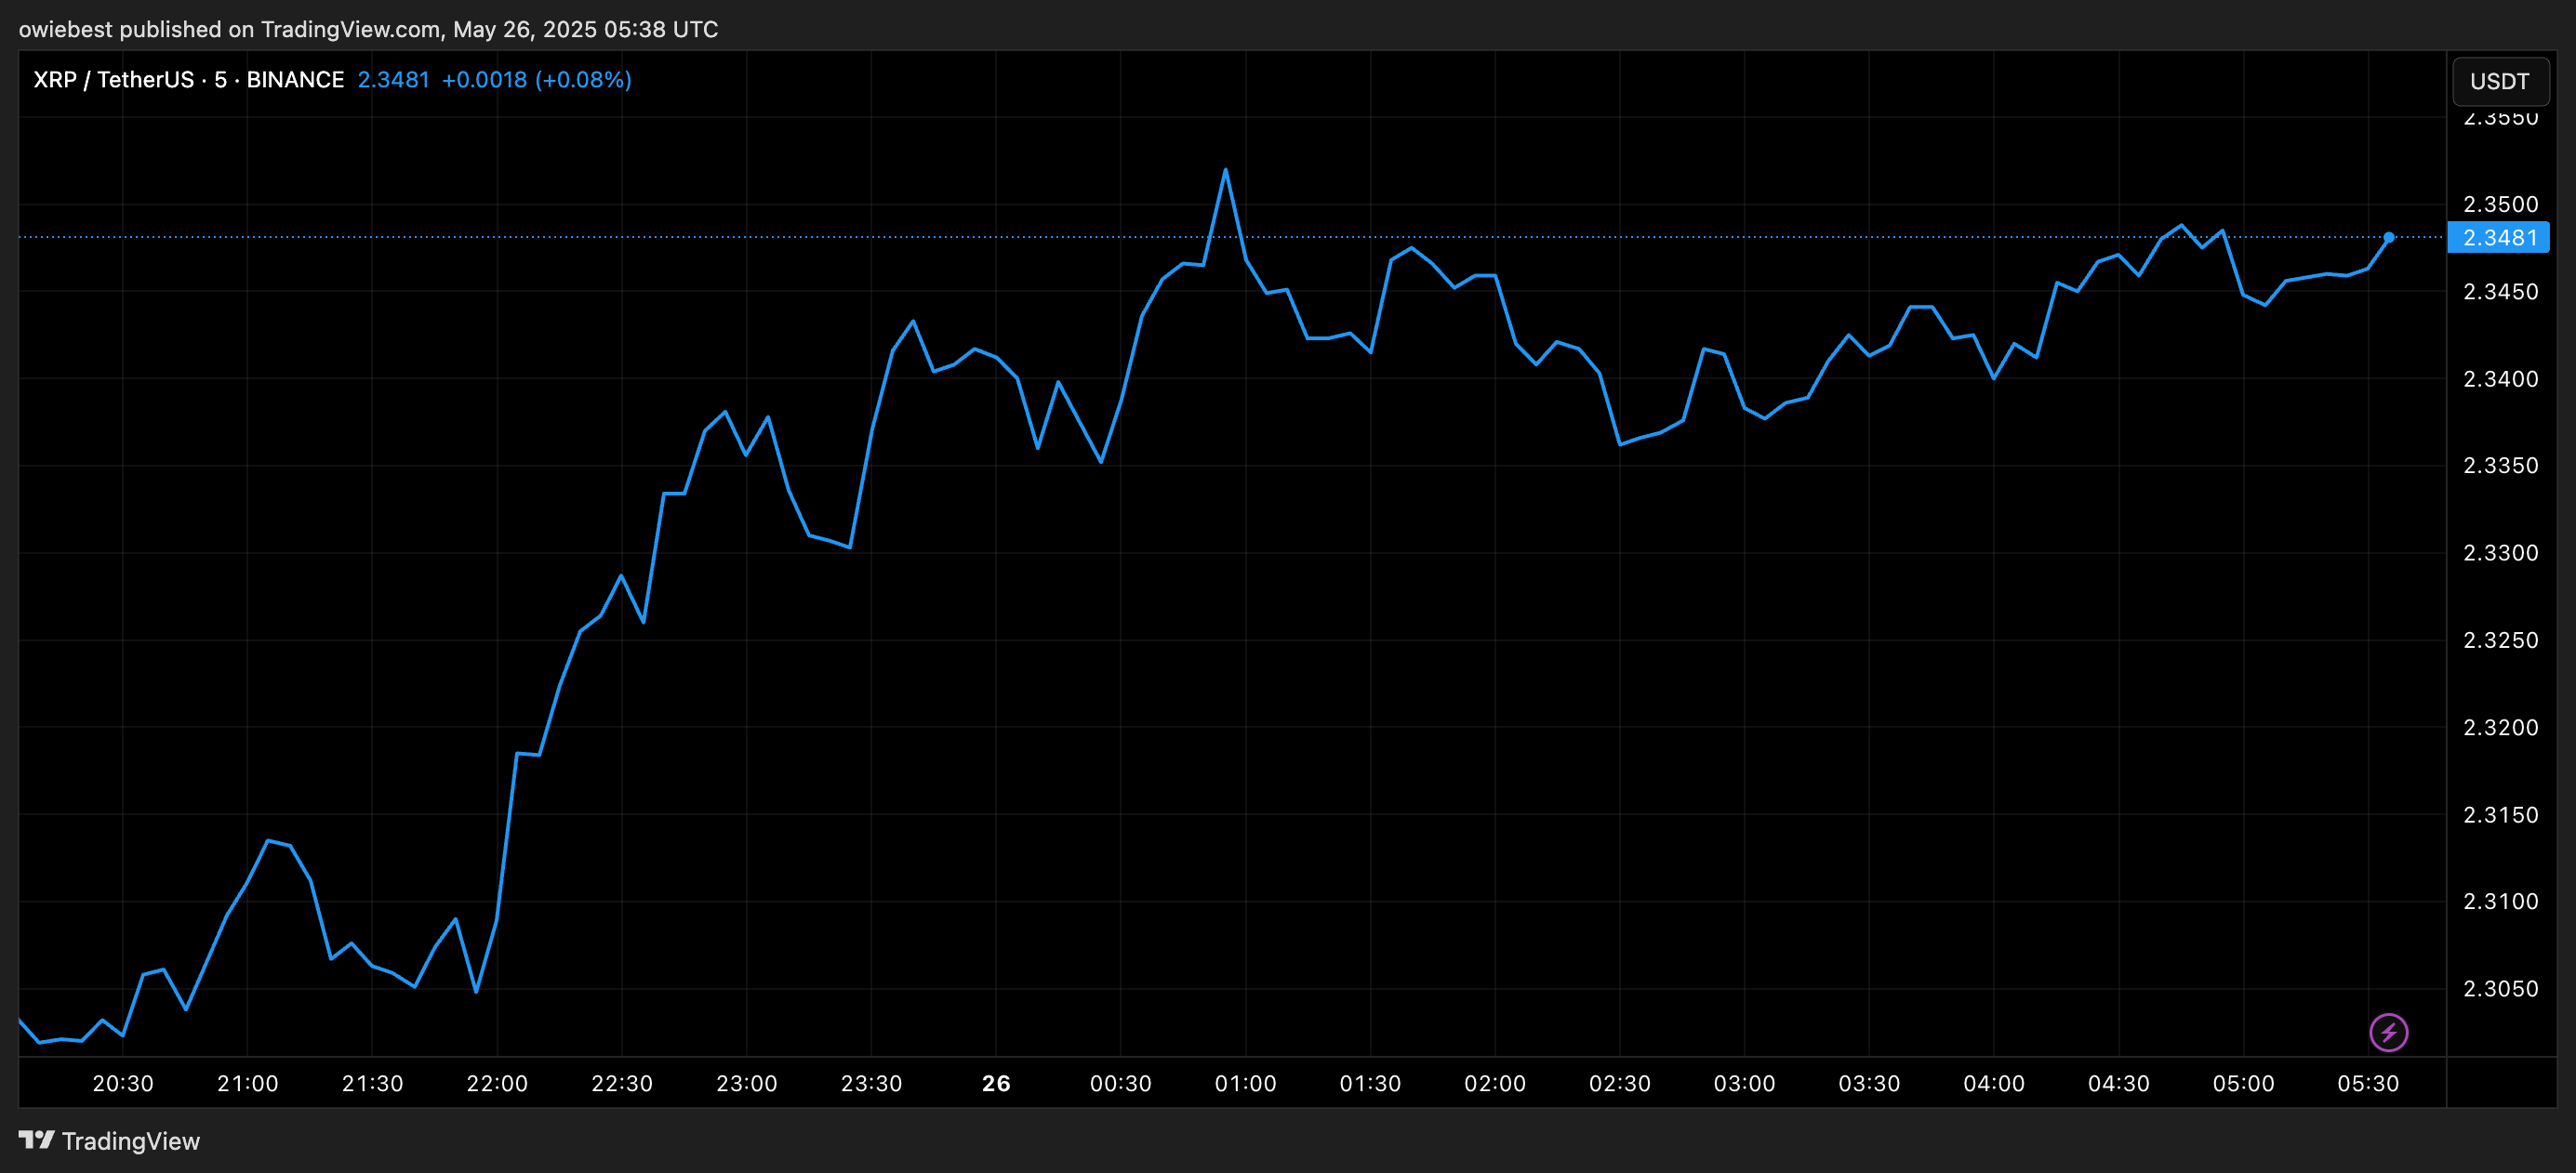Screen dimensions: 2576x1173
Task: Open the USDT currency selector
Action: [2499, 81]
